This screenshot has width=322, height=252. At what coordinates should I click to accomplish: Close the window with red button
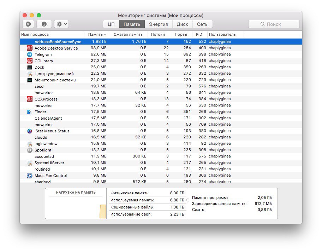tap(25, 15)
